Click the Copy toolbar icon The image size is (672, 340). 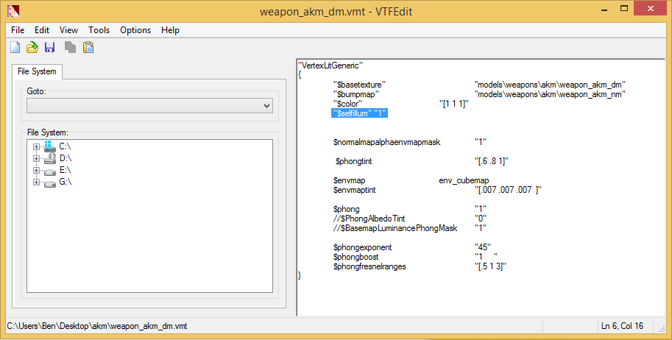[70, 47]
